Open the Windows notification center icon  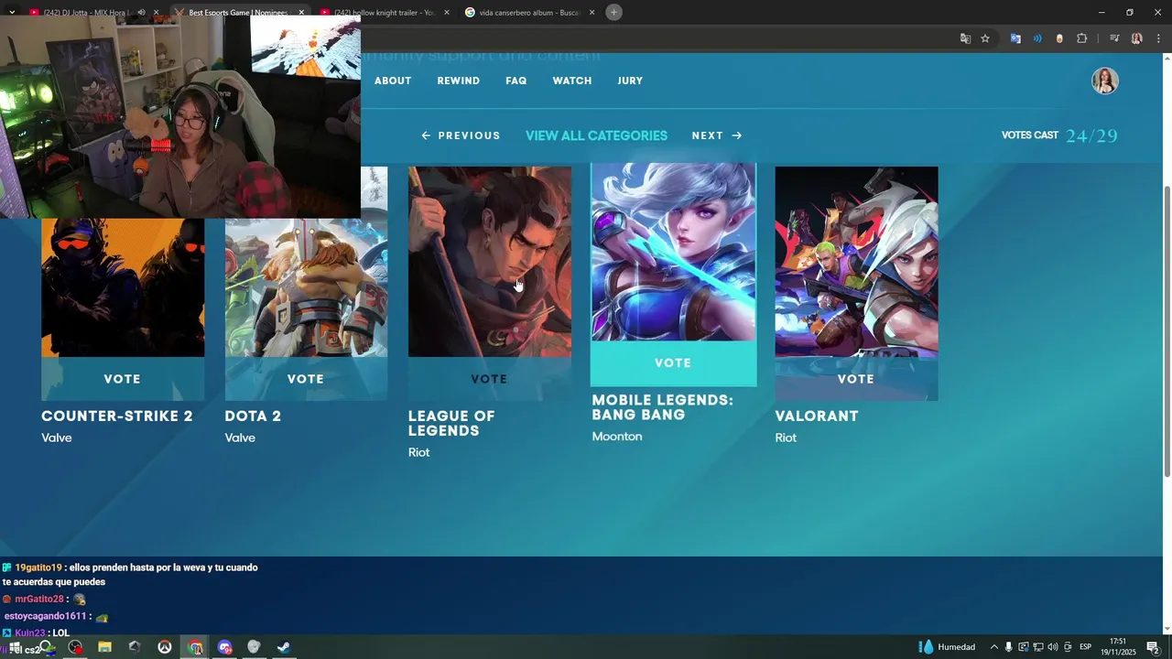coord(1153,647)
